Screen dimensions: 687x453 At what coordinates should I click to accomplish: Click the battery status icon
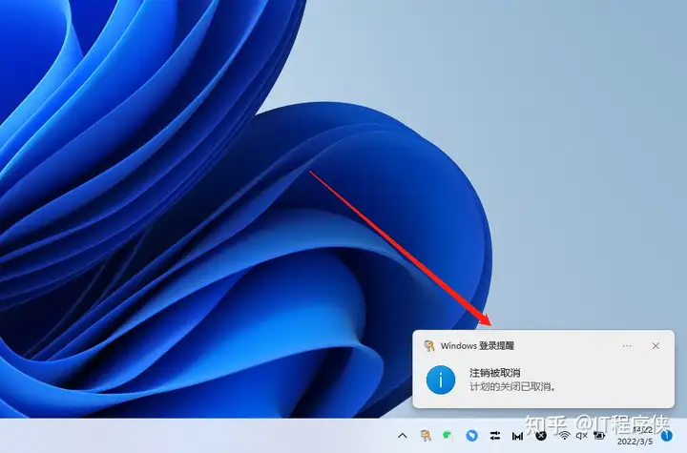599,436
